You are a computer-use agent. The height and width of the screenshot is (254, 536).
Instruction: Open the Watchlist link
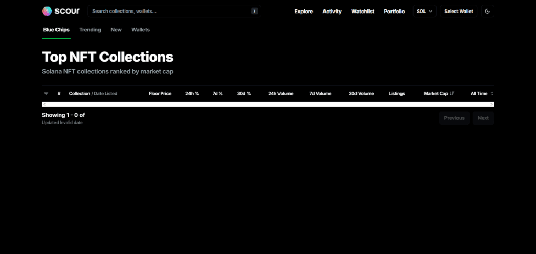(x=363, y=11)
